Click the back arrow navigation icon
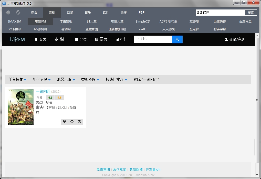Viewport: 261px width, 179px height. click(8, 12)
